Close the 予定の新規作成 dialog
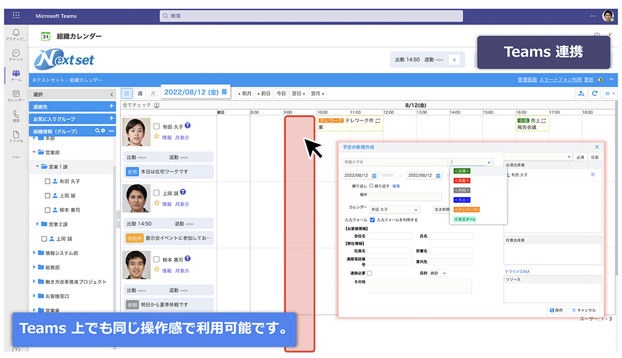 click(x=597, y=147)
